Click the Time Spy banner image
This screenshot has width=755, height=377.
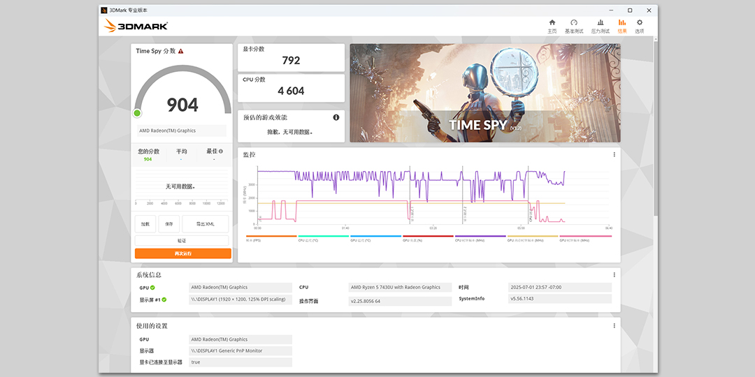[484, 93]
